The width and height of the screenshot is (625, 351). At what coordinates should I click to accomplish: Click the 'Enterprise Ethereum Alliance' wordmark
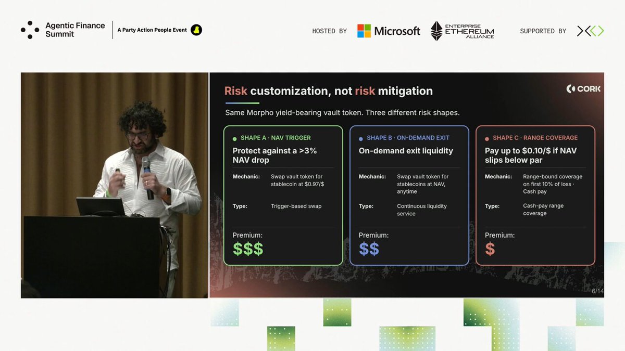click(470, 31)
